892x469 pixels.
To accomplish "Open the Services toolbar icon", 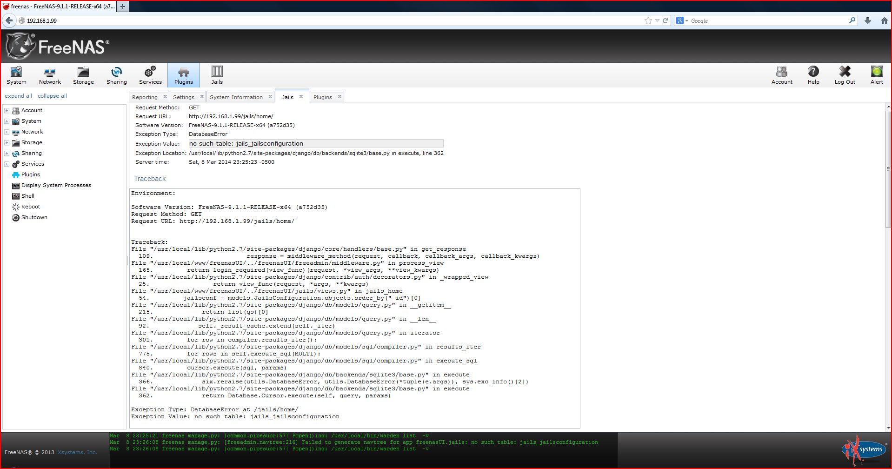I will (x=150, y=75).
